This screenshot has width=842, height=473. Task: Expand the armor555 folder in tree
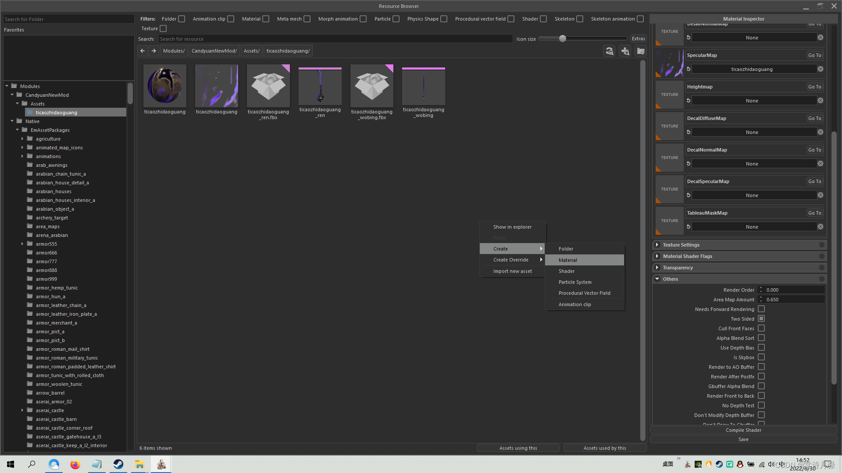point(22,244)
